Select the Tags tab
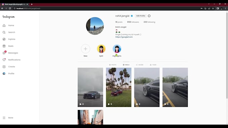 [x=153, y=65]
